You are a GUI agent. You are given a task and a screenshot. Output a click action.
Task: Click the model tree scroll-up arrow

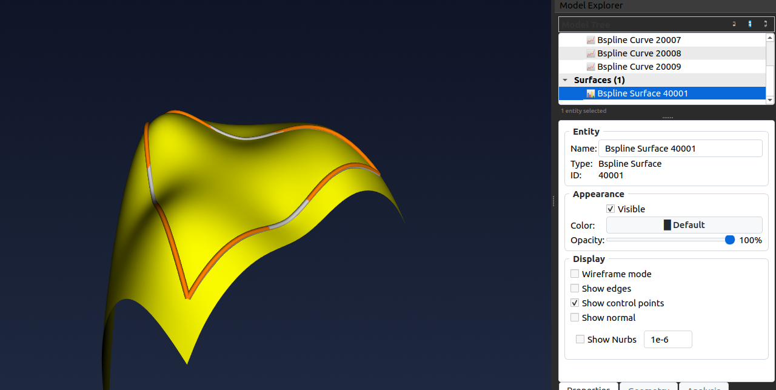point(770,38)
